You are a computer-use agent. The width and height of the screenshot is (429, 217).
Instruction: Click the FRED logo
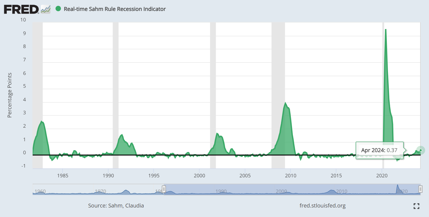click(x=21, y=10)
